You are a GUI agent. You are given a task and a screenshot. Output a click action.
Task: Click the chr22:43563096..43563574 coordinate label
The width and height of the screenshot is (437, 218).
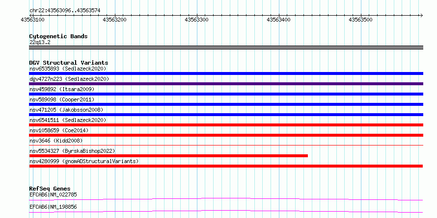[x=65, y=11]
